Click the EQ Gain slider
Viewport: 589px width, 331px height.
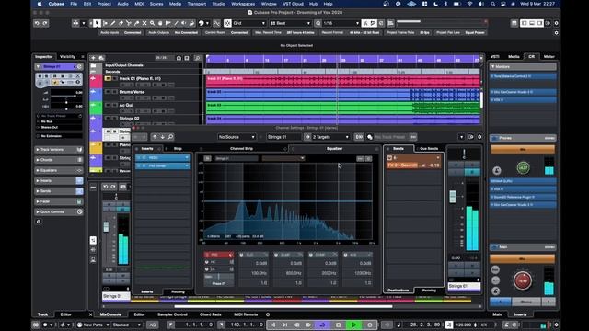pyautogui.click(x=219, y=277)
